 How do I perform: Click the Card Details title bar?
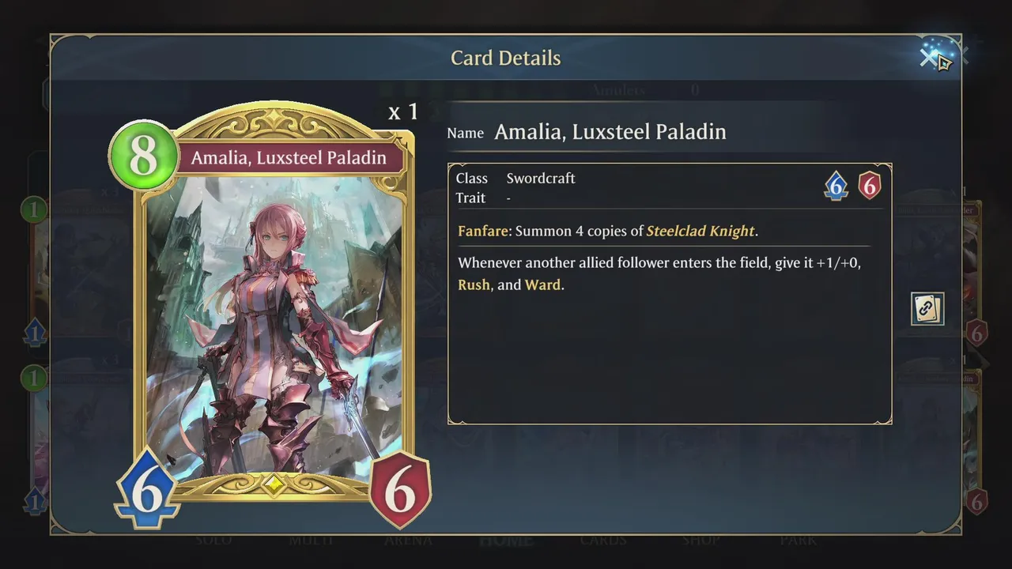click(506, 58)
